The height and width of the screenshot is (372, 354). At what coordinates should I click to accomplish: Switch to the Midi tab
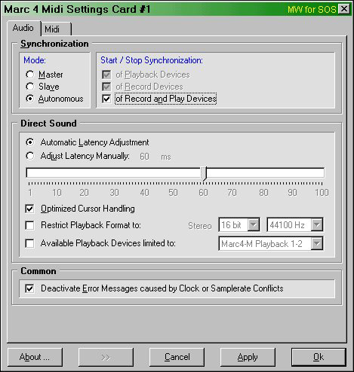tap(56, 29)
